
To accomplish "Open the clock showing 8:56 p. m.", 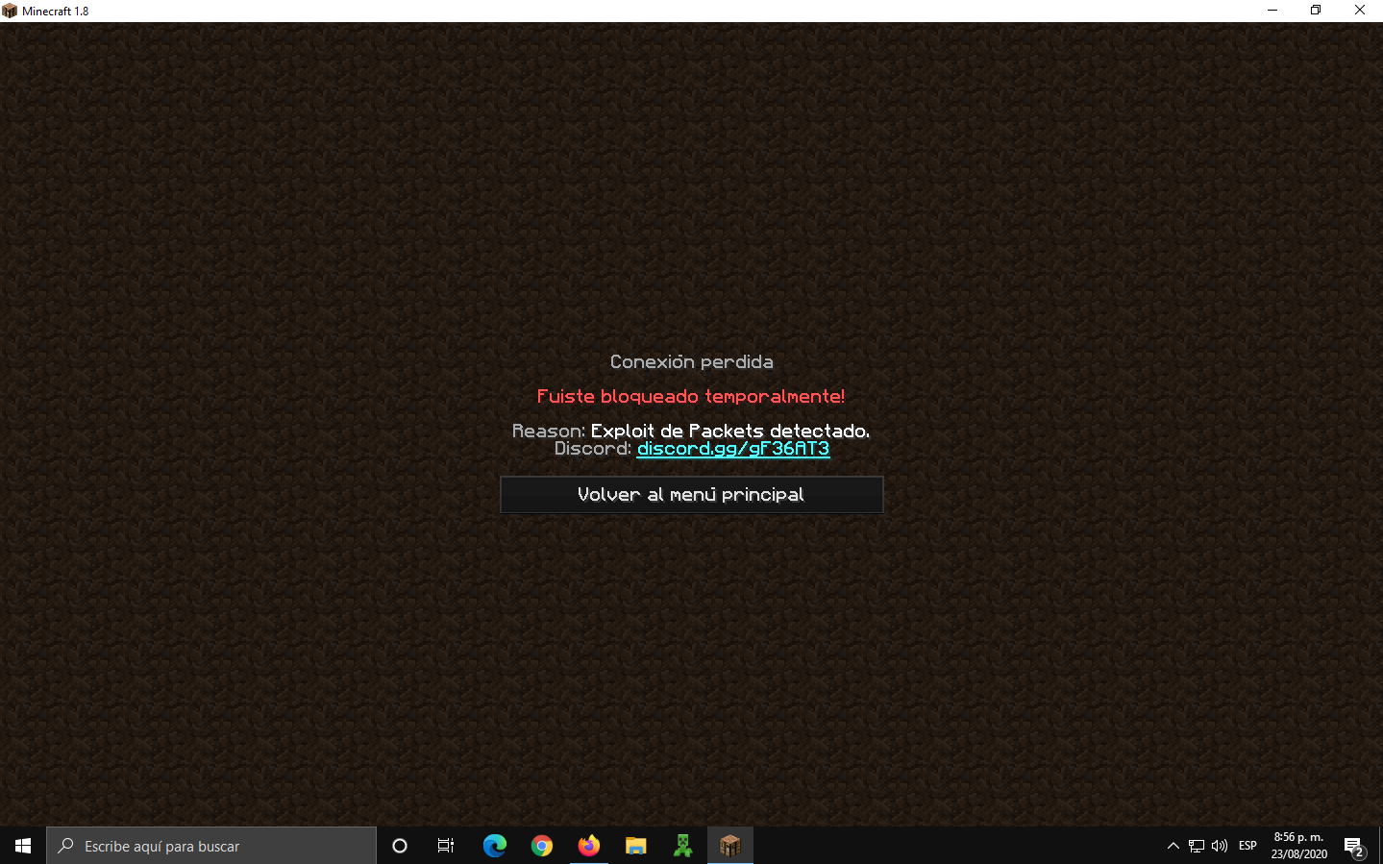I will pos(1298,846).
